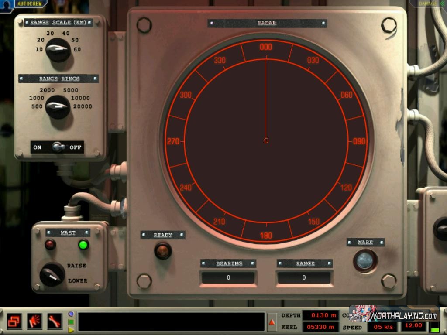Viewport: 447px width, 335px height.
Task: Click the red MAST indicator light
Action: coord(50,245)
